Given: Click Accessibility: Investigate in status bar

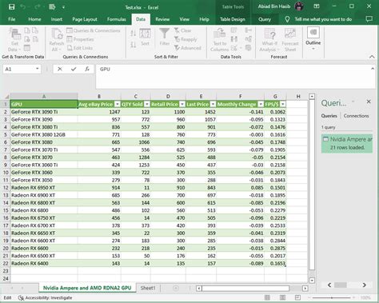Looking at the screenshot, I should click(45, 297).
